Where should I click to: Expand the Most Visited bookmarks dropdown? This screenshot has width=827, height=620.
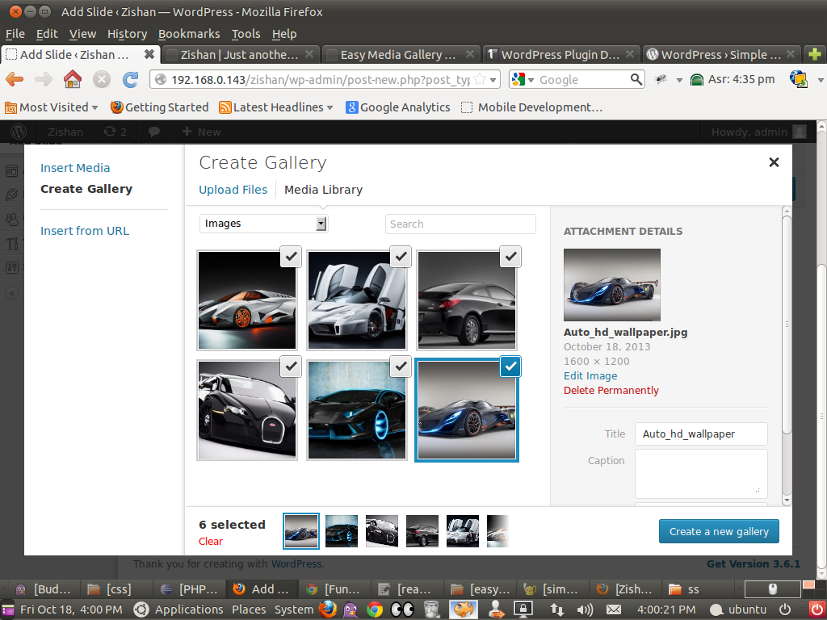[52, 107]
